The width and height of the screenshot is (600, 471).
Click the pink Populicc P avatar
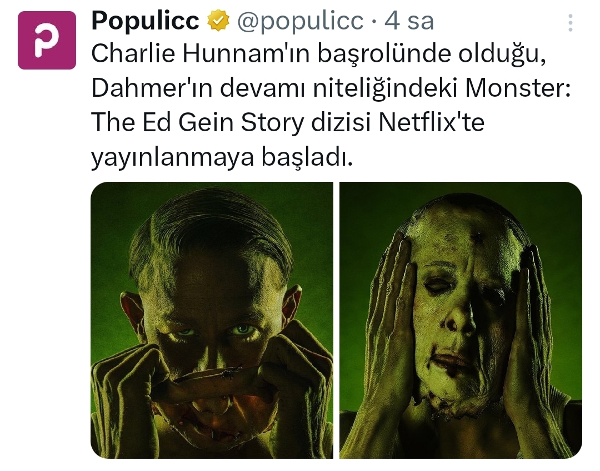pos(47,40)
